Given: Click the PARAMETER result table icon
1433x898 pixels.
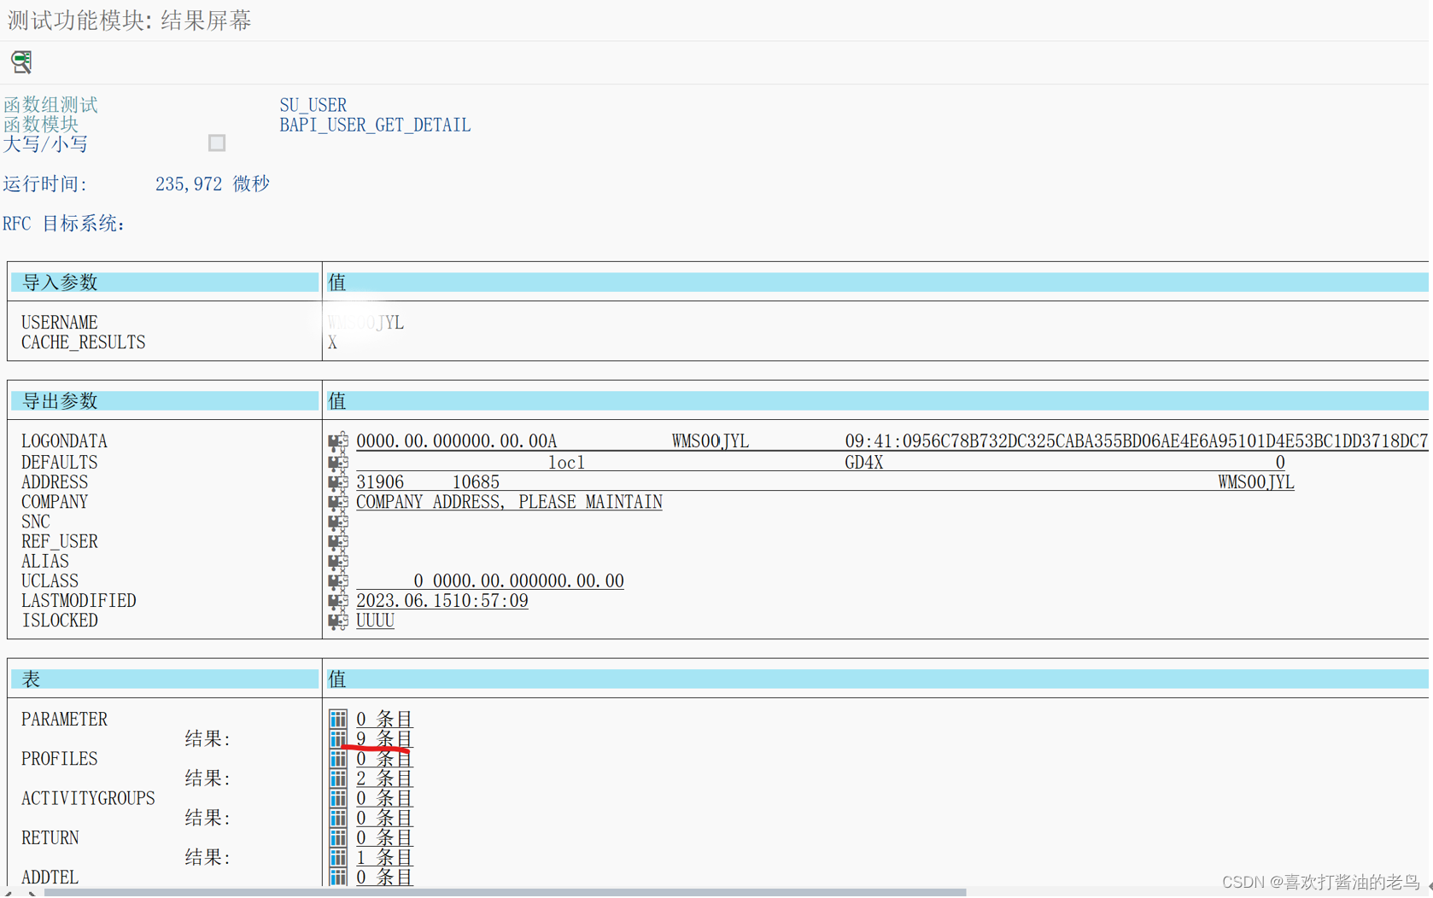Looking at the screenshot, I should 338,738.
